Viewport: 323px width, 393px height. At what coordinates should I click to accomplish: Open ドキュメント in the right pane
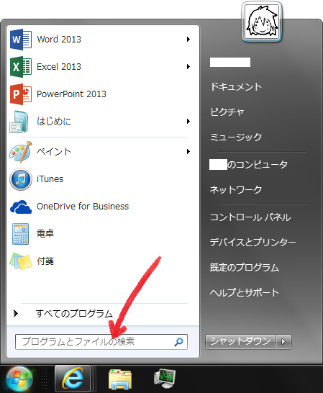236,86
